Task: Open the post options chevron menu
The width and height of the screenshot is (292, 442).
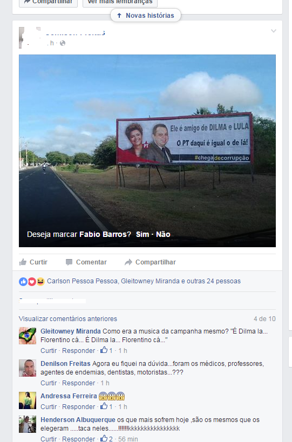Action: (274, 31)
